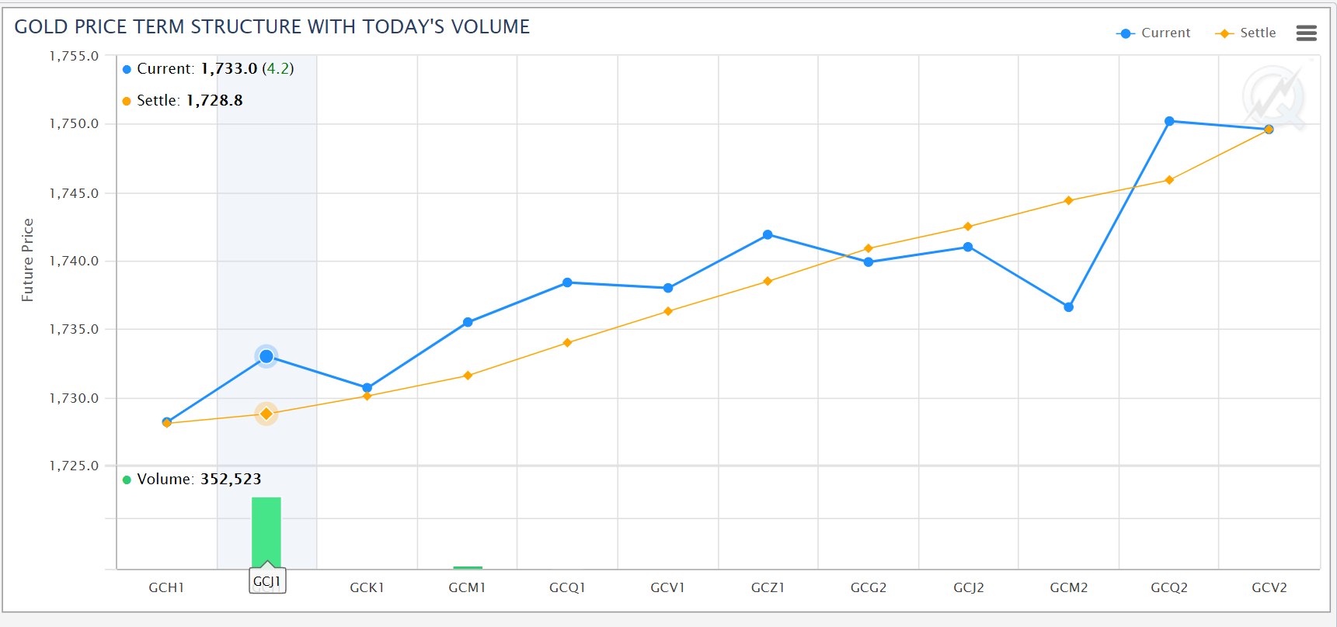Click the Settle diamond at GCG2
This screenshot has height=627, width=1337.
click(869, 248)
